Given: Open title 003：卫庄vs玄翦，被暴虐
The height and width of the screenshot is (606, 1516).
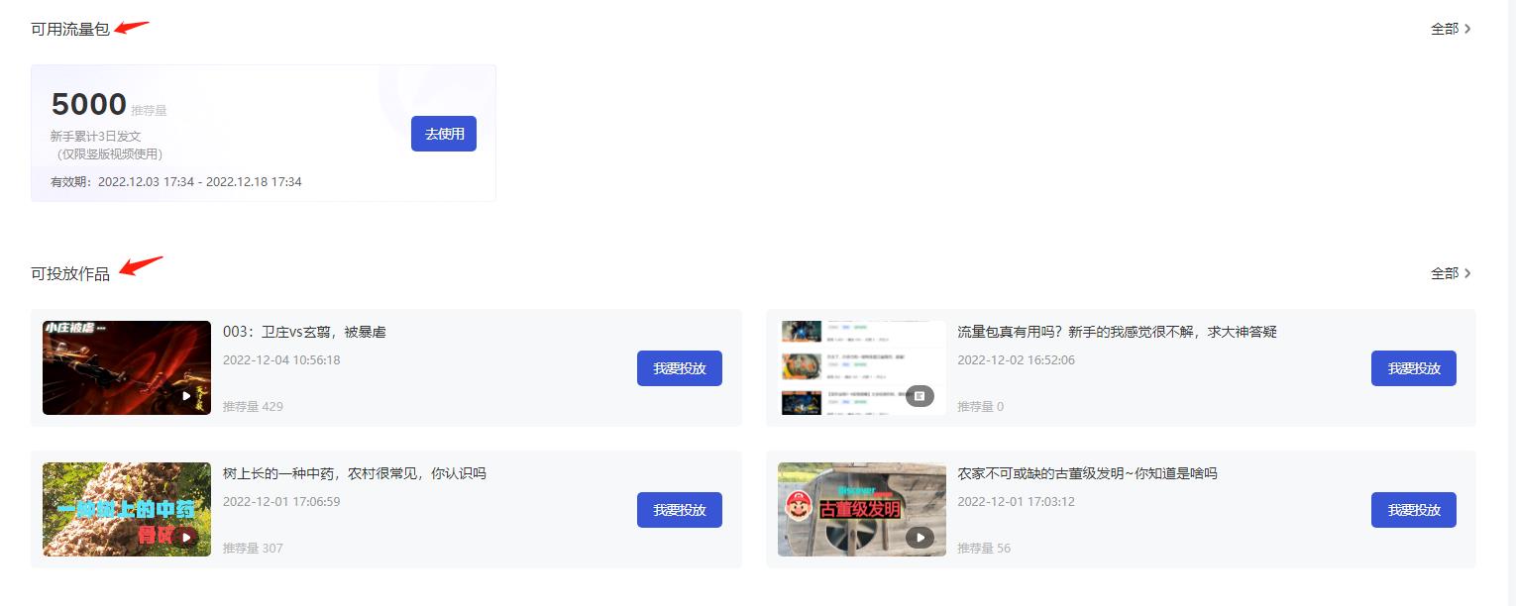Looking at the screenshot, I should [x=304, y=332].
